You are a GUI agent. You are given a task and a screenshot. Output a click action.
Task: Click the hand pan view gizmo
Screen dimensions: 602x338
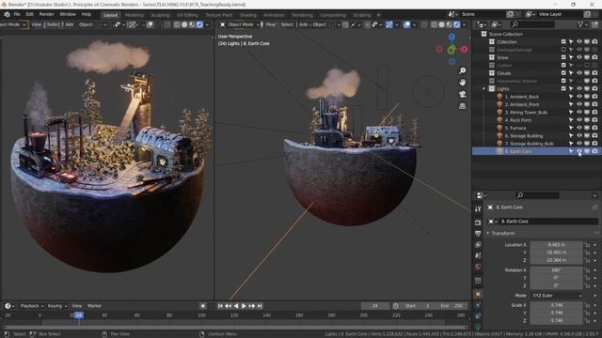tap(462, 83)
